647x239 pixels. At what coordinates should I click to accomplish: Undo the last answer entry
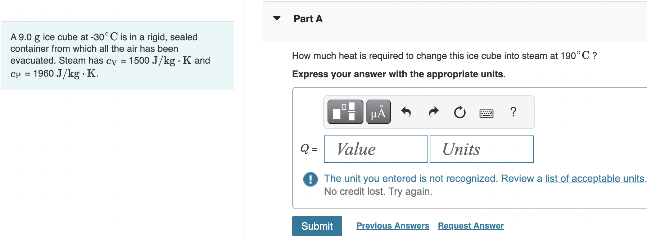pos(406,112)
